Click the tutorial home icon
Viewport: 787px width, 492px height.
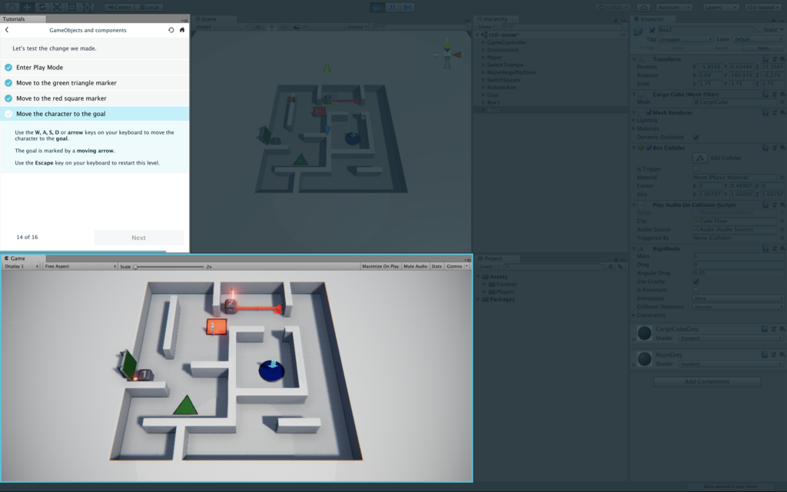(x=181, y=30)
